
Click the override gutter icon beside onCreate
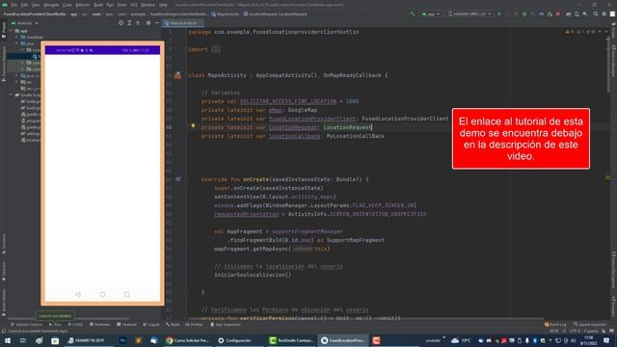tap(178, 179)
